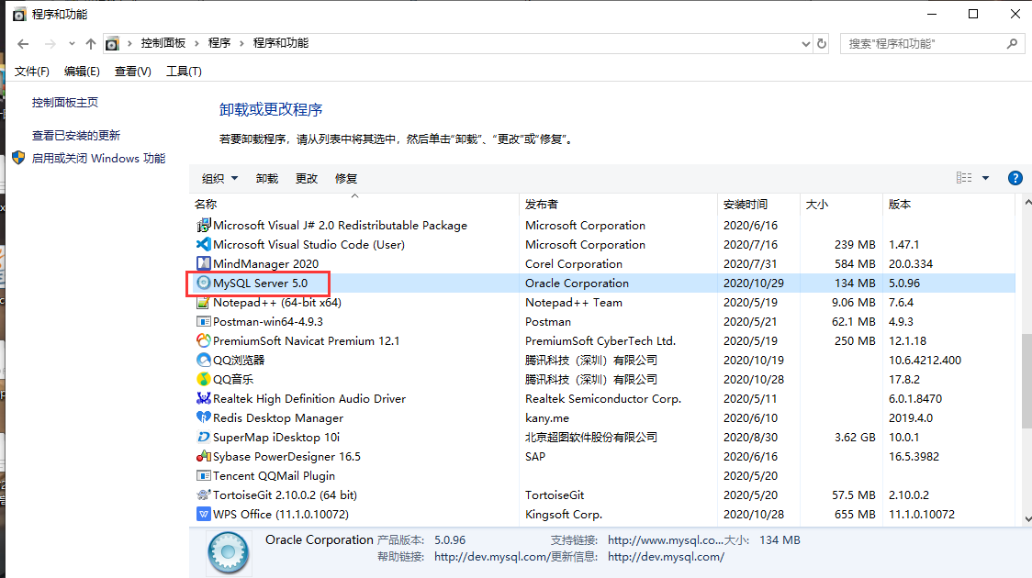The width and height of the screenshot is (1032, 578).
Task: Click the 卸载 toolbar button
Action: pyautogui.click(x=267, y=178)
